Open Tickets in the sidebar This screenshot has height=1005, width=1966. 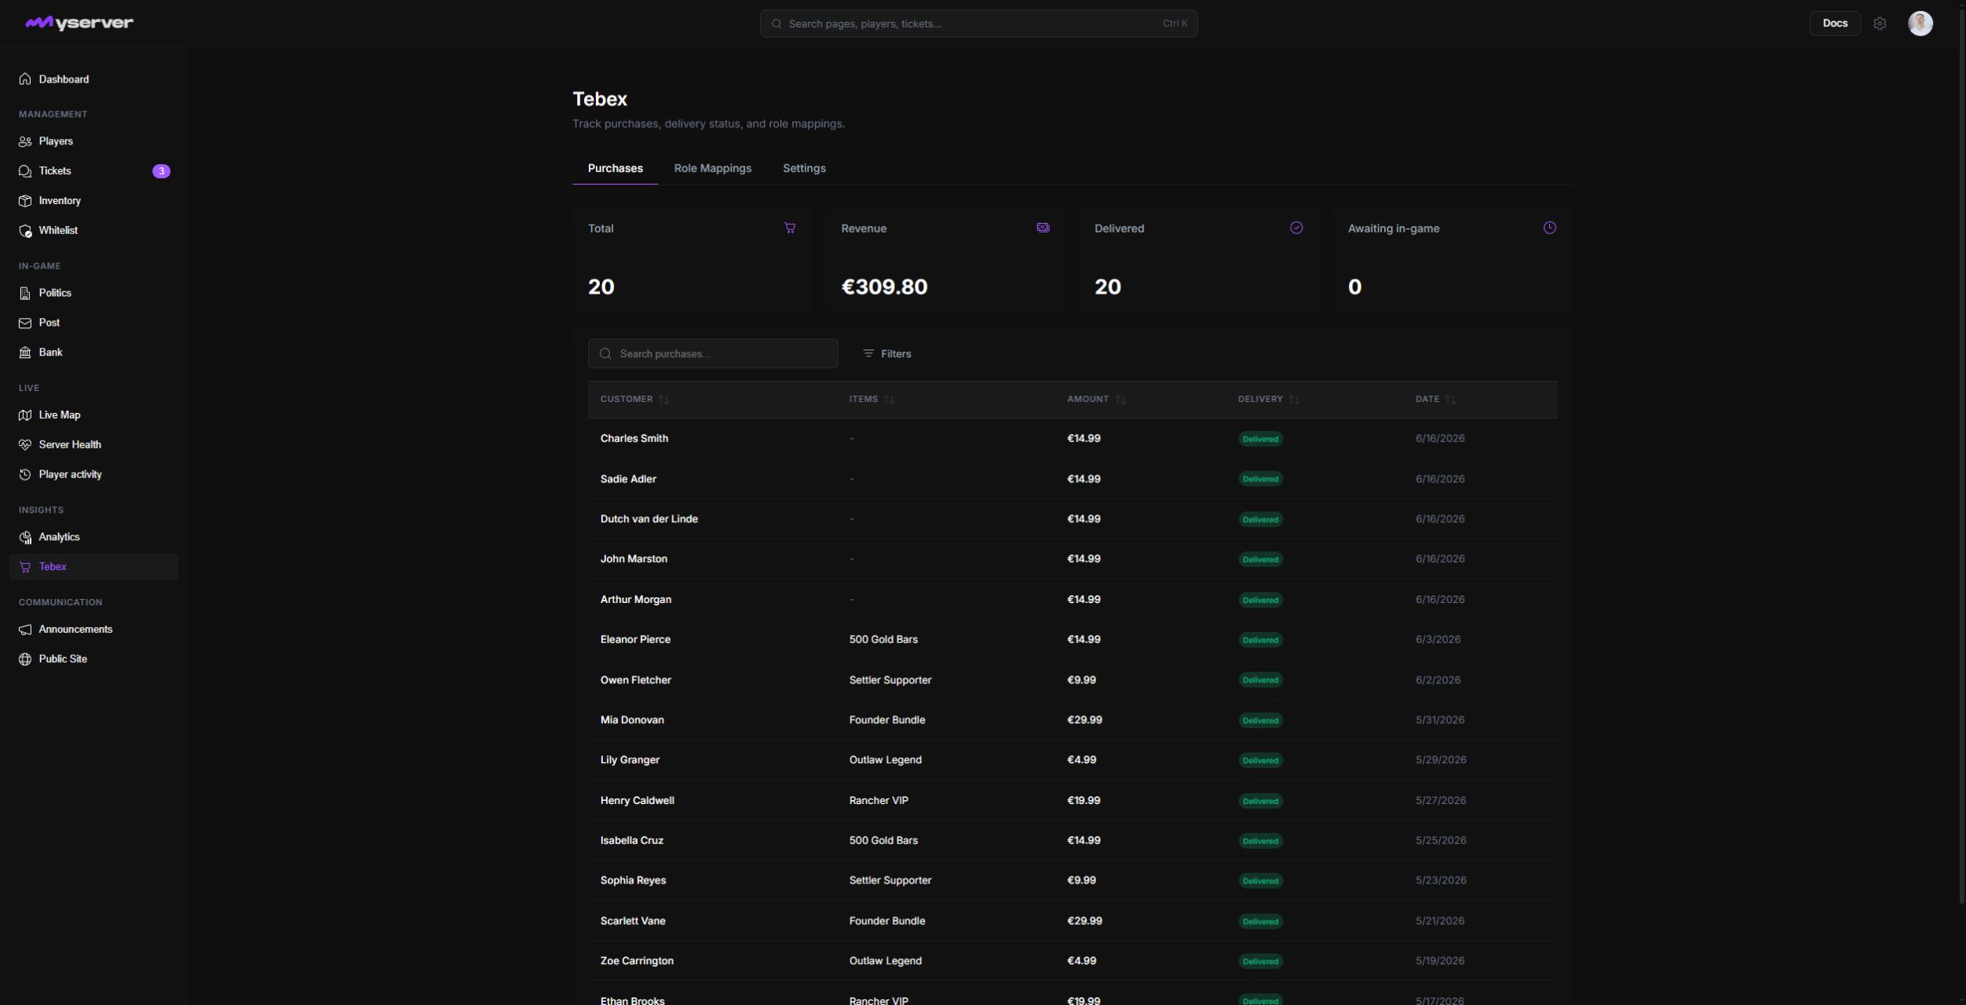93,171
